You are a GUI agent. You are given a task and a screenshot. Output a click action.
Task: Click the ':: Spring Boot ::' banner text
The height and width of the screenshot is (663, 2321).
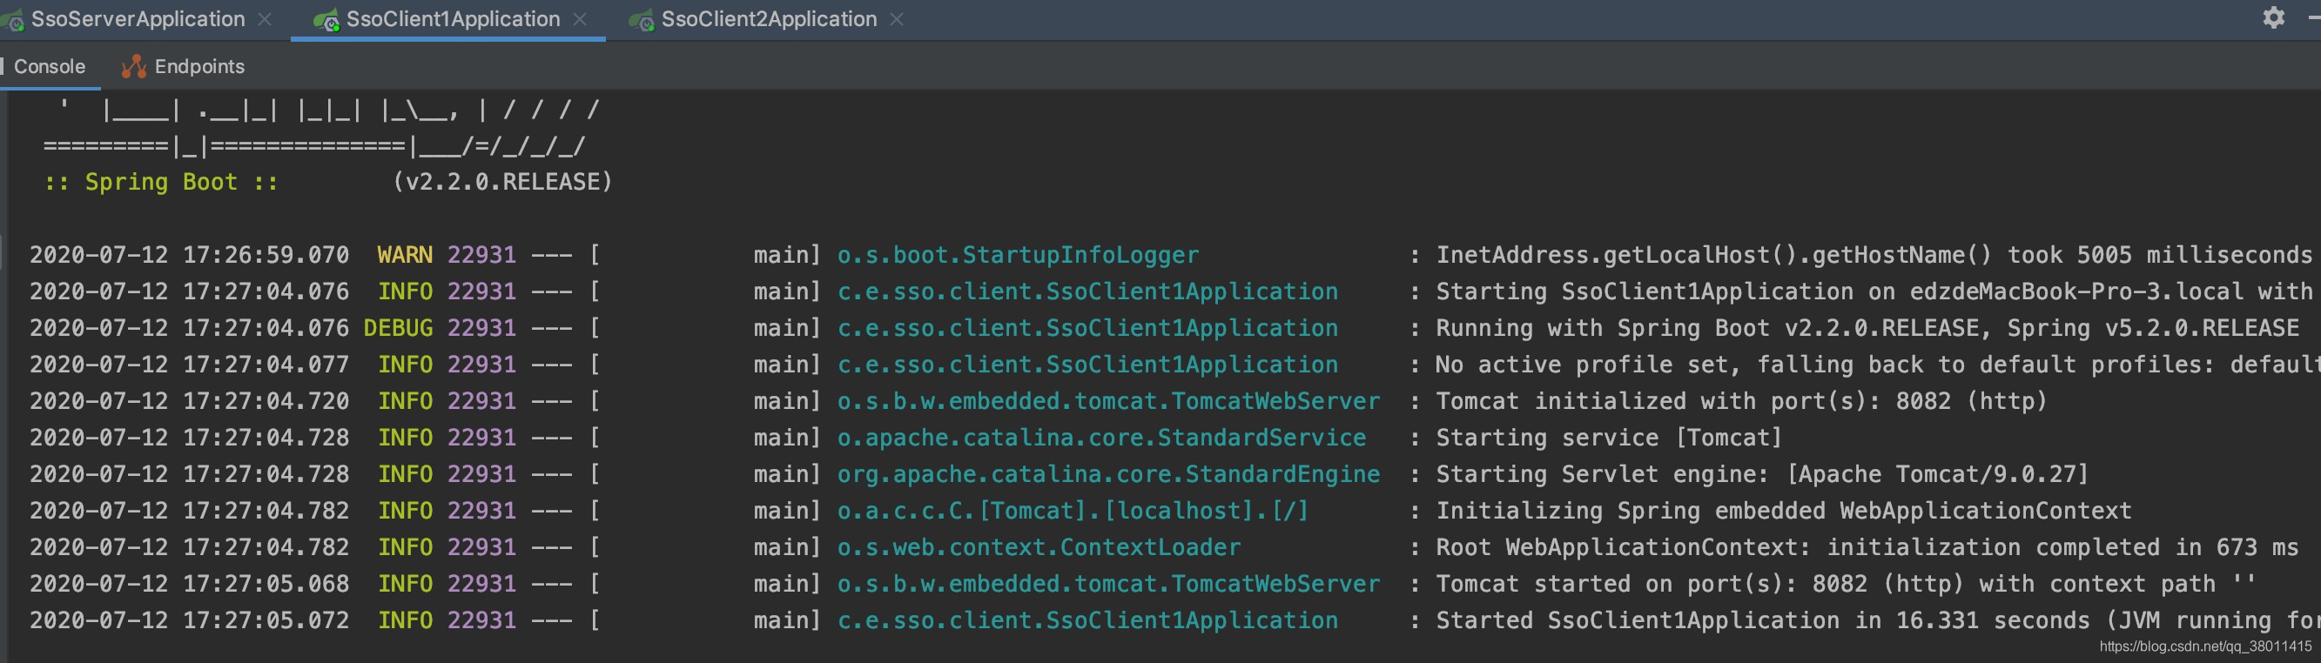pyautogui.click(x=161, y=182)
